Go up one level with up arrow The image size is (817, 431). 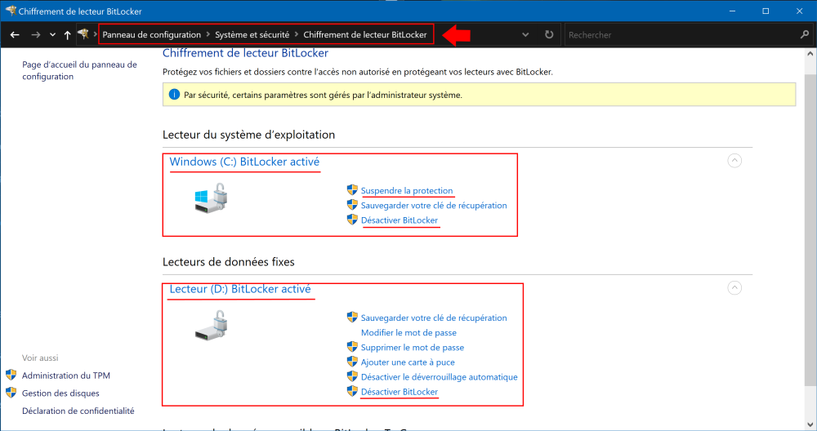click(67, 35)
